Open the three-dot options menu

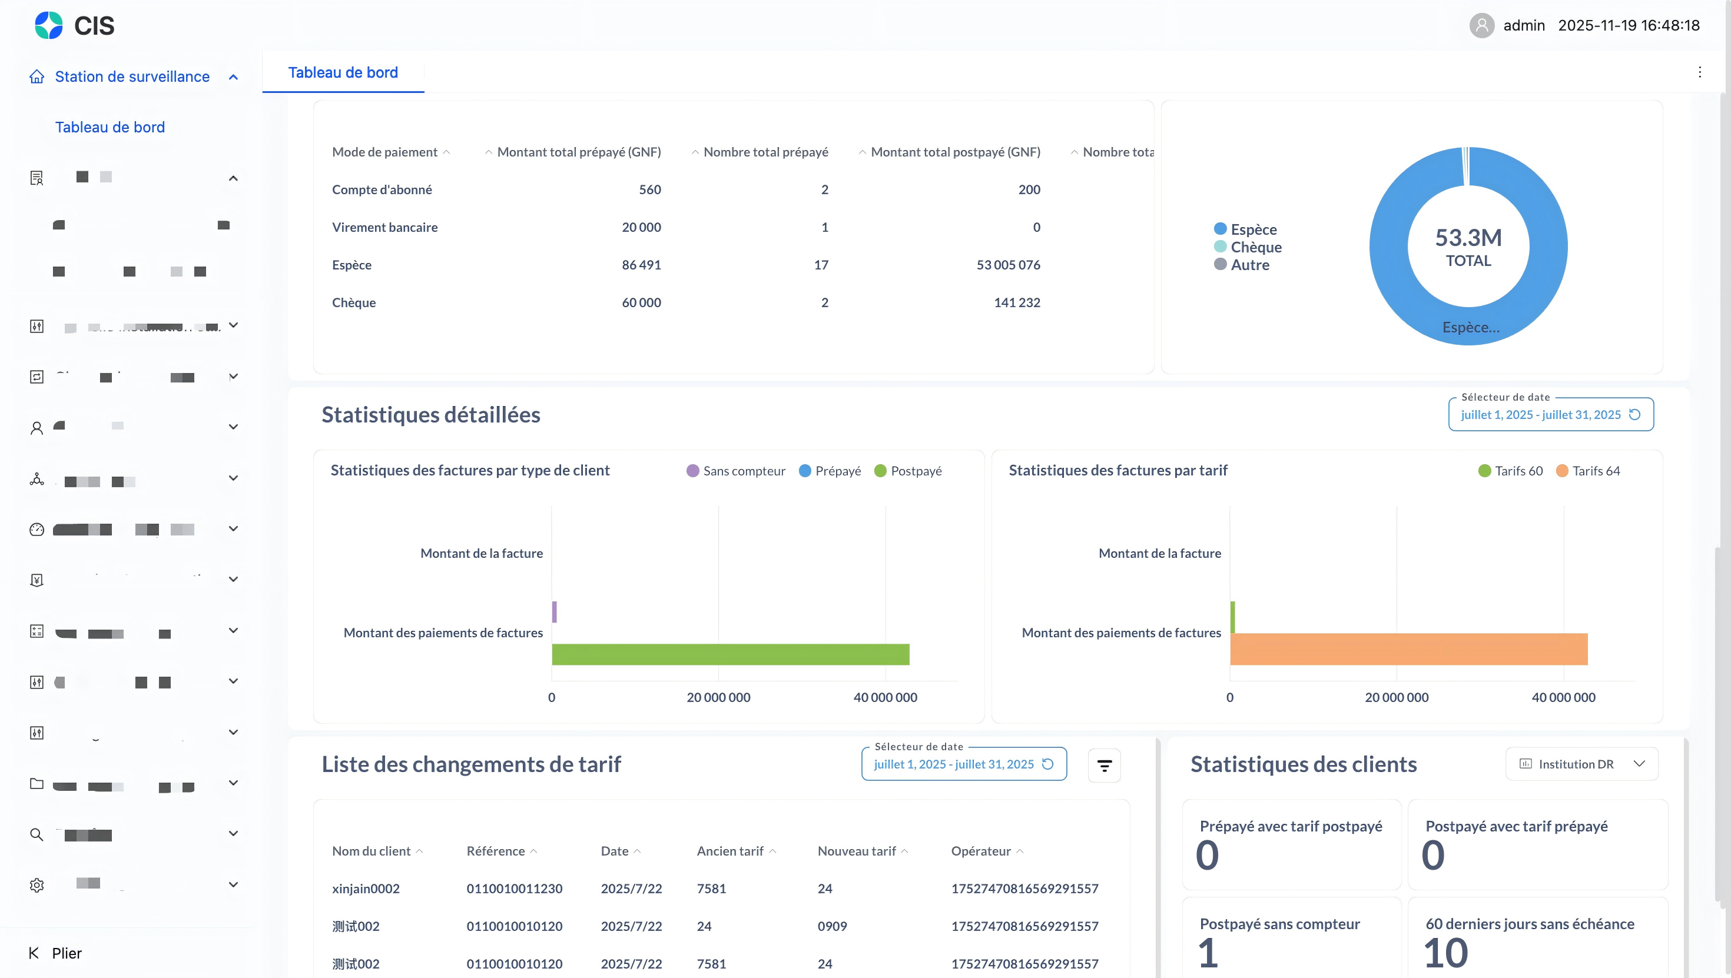[x=1699, y=72]
